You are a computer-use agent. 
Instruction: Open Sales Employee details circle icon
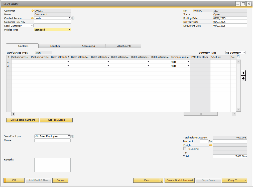tap(73, 136)
